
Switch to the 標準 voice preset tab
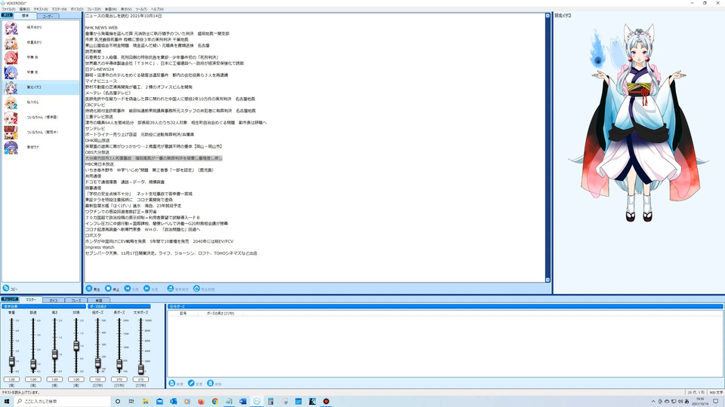click(x=26, y=16)
